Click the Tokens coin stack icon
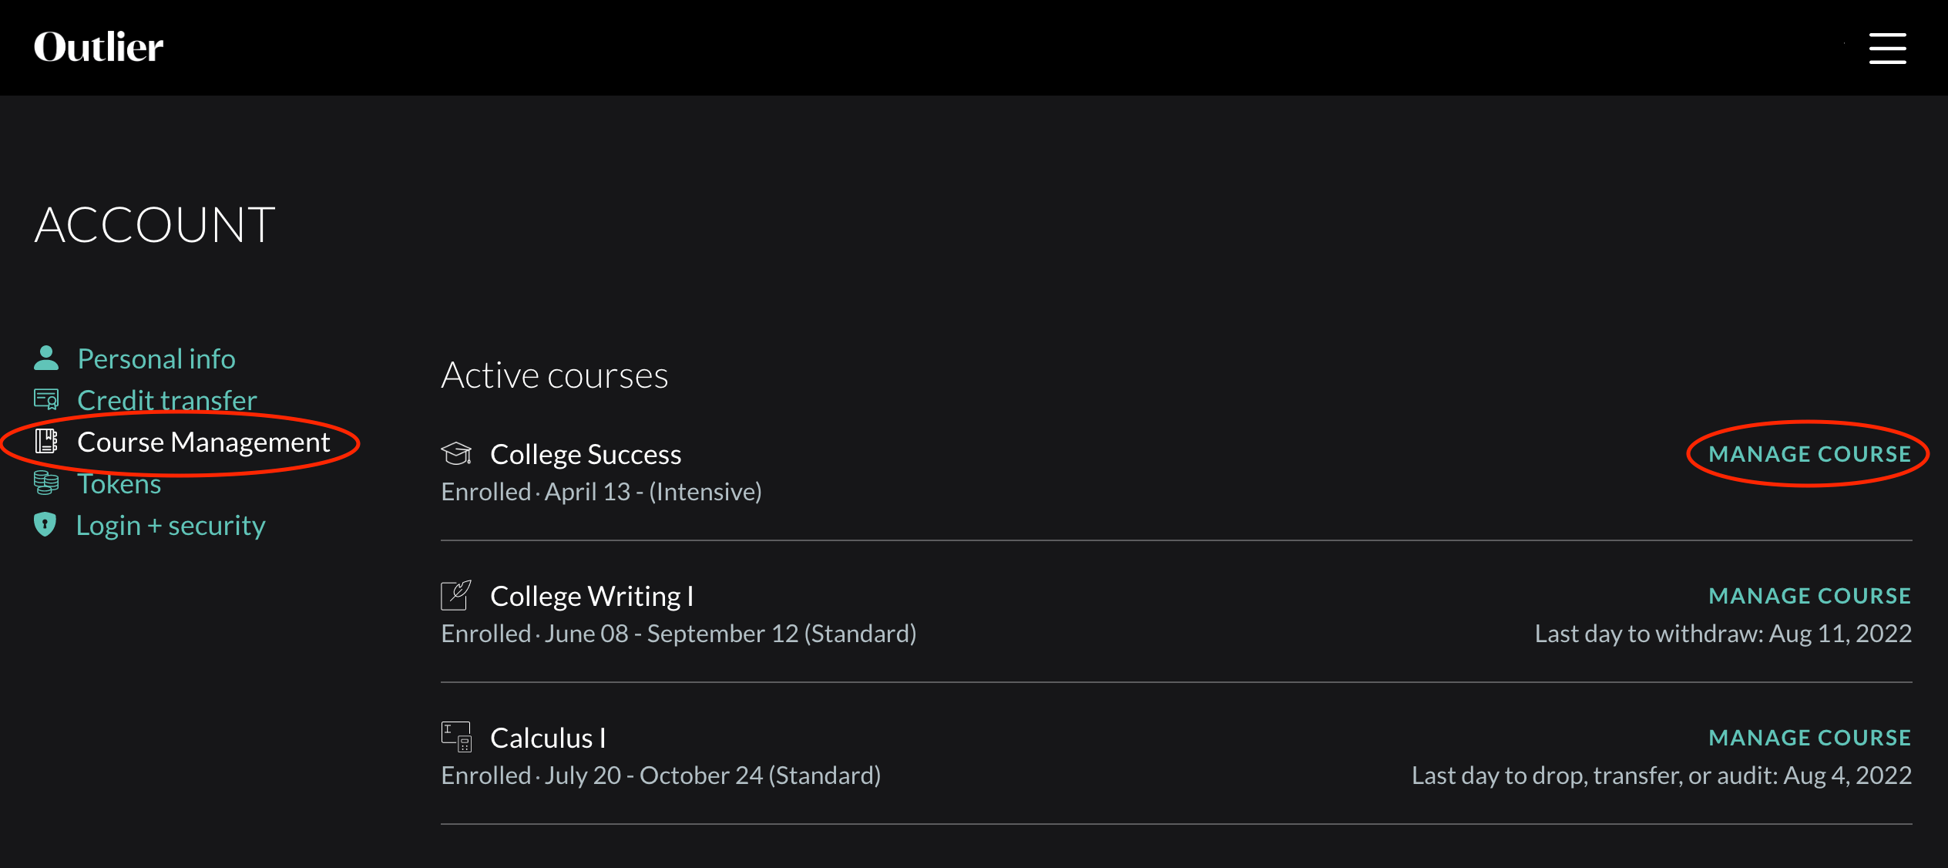 point(46,483)
